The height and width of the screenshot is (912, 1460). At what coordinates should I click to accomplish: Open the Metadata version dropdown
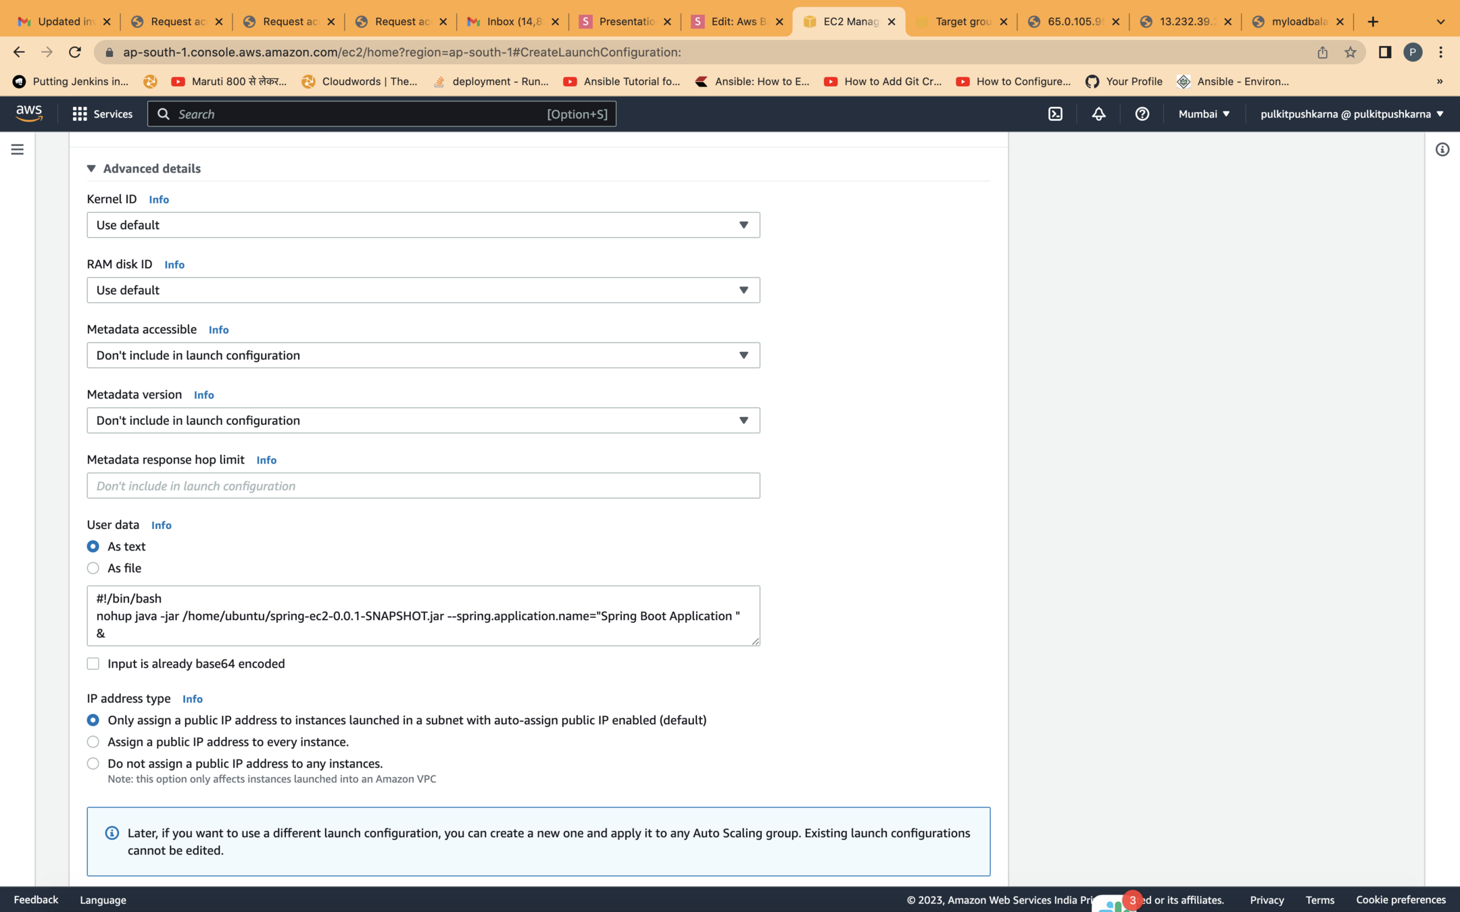coord(423,420)
